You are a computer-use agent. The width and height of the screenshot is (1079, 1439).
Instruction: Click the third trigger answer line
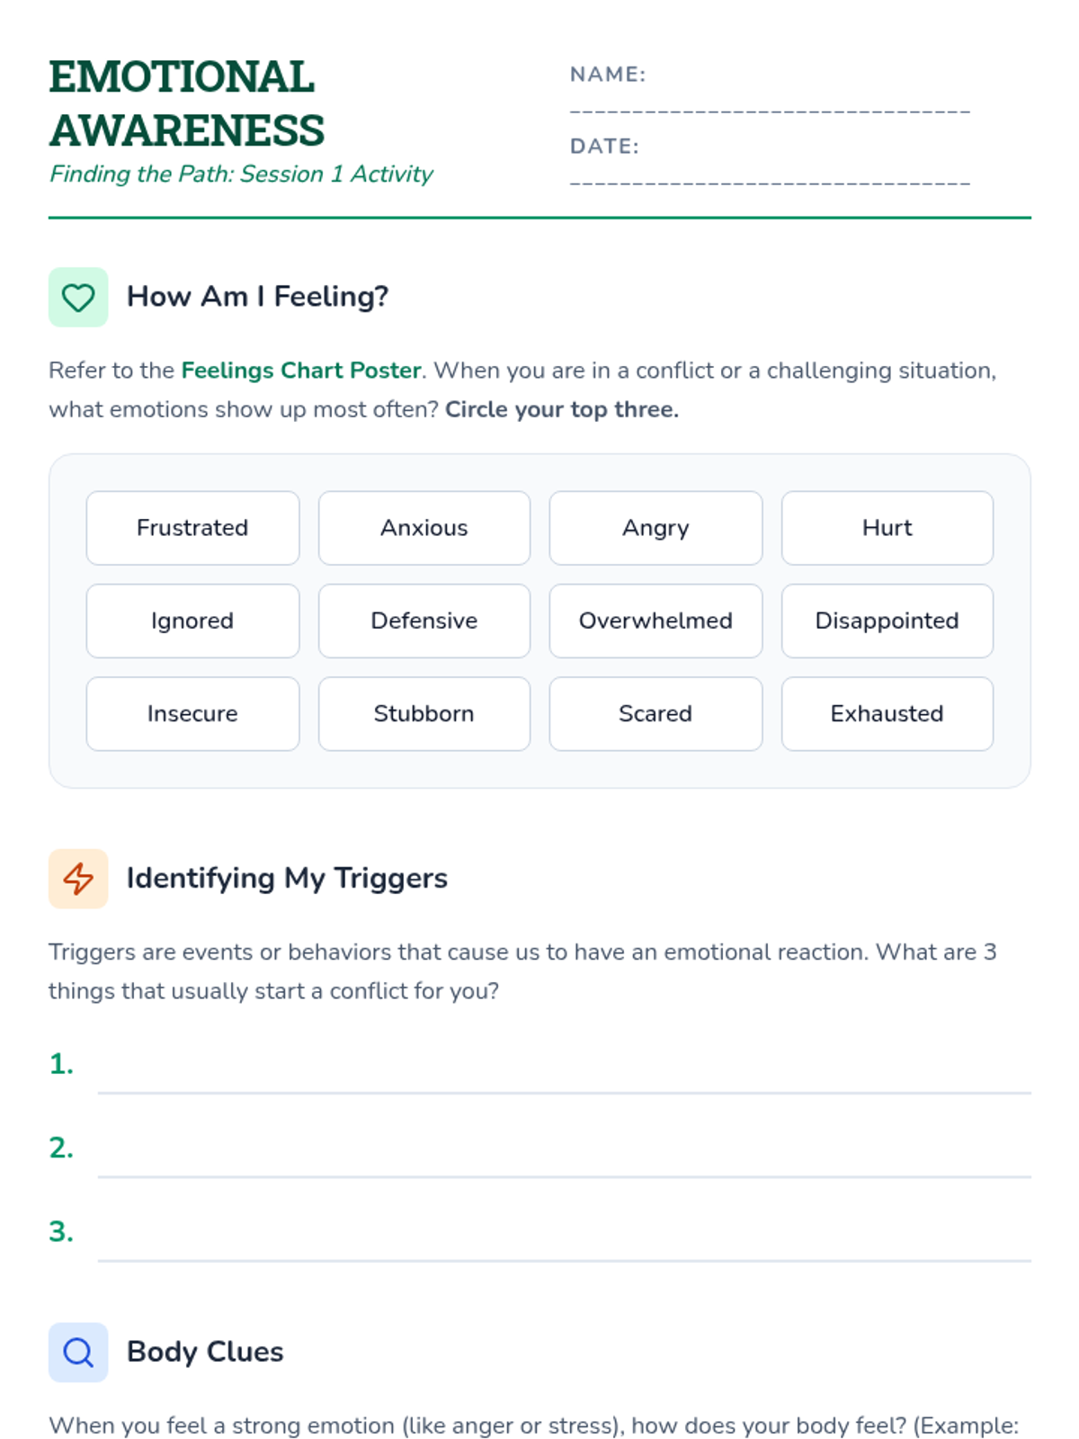coord(565,1238)
